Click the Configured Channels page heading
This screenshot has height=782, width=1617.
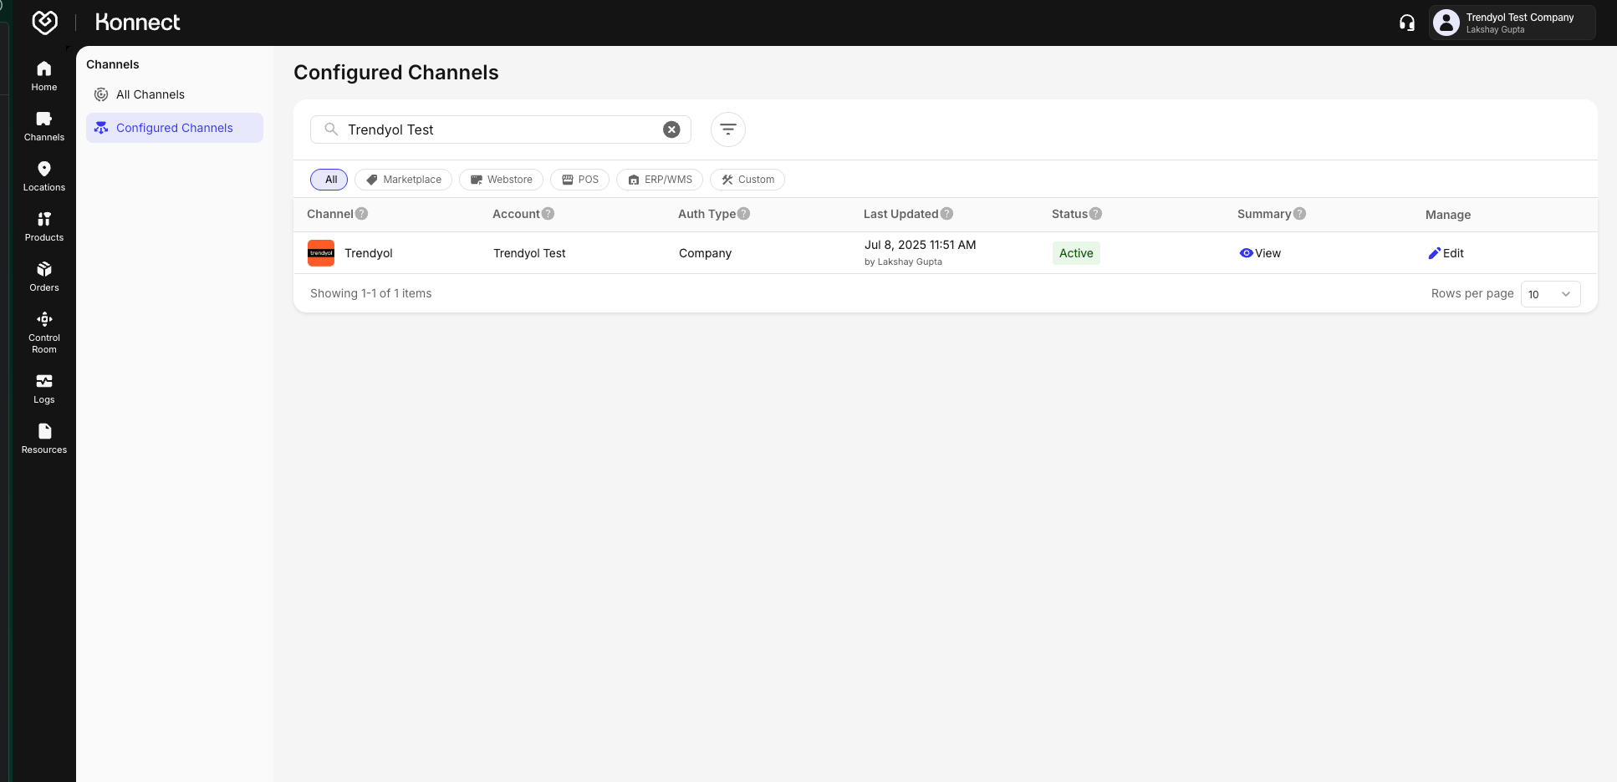pos(396,73)
